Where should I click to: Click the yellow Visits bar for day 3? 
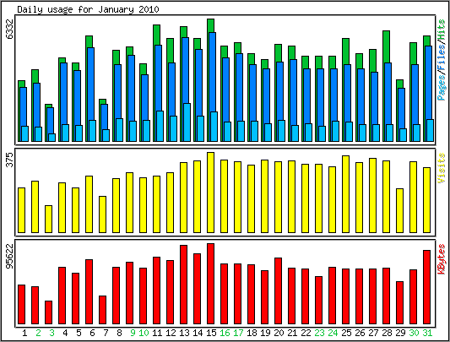pos(48,219)
